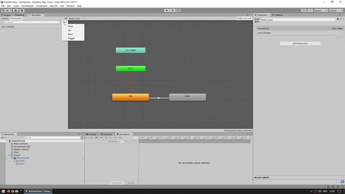Switch to the Scene tab
Screen dimensions: 345x194
[6, 15]
